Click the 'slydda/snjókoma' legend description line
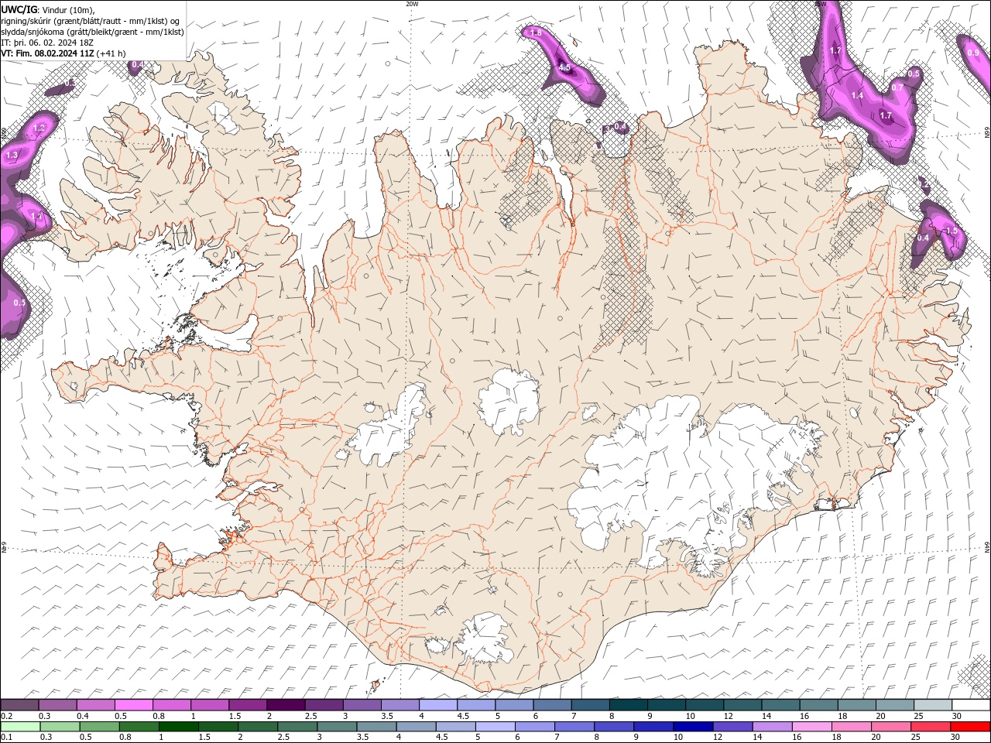991x743 pixels. click(x=92, y=32)
